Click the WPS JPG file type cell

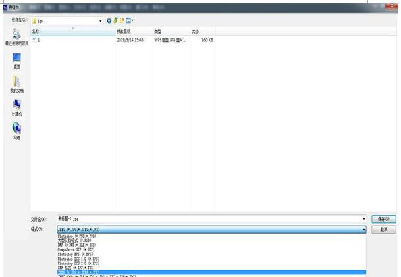pyautogui.click(x=170, y=40)
